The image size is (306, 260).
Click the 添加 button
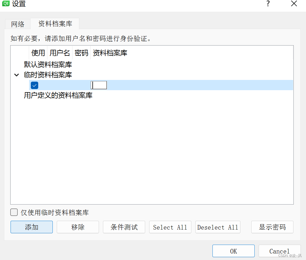(32, 227)
